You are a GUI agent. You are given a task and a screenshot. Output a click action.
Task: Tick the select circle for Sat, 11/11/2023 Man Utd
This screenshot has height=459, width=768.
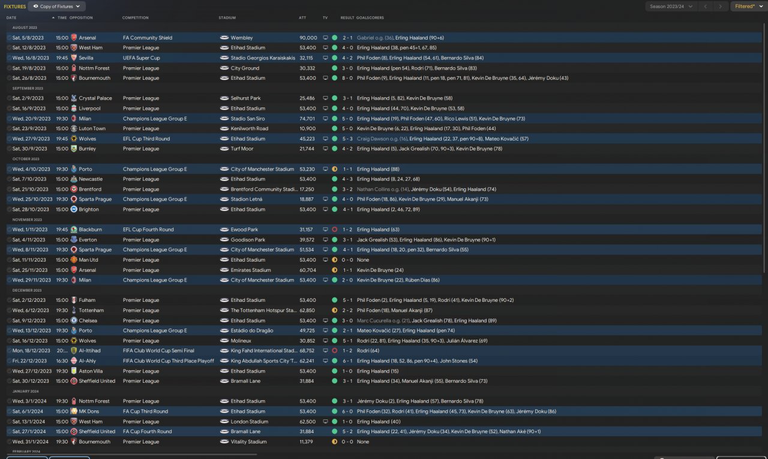9,260
